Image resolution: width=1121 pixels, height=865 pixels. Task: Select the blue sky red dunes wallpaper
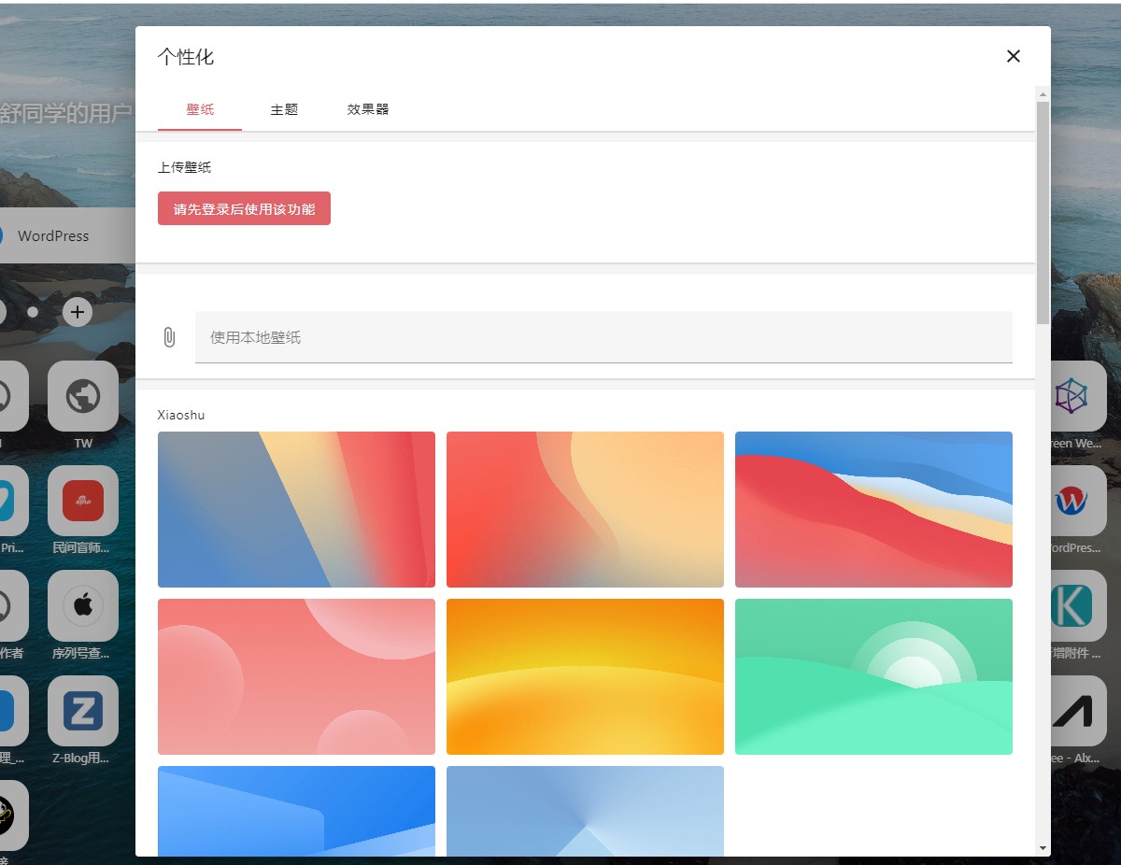873,509
